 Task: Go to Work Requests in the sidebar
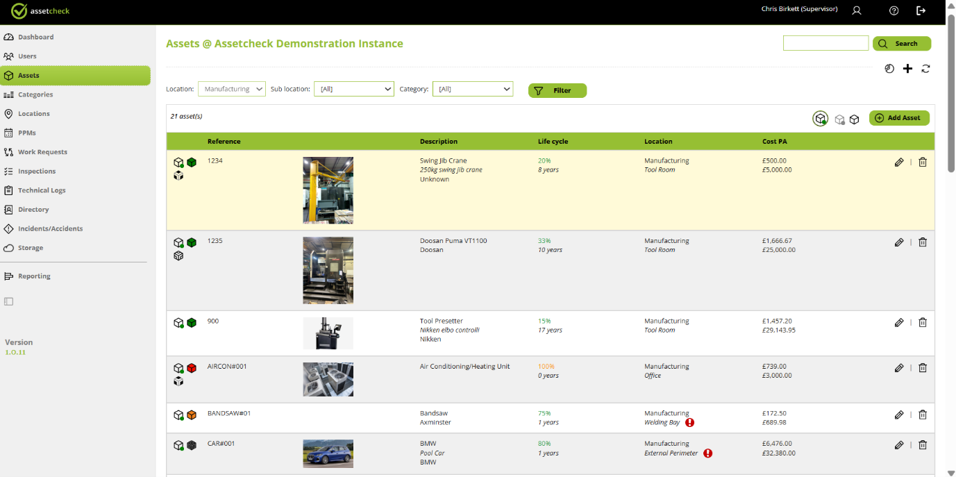pyautogui.click(x=42, y=152)
